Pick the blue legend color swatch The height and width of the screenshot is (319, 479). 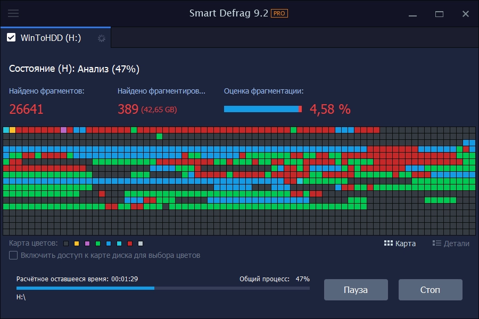click(x=109, y=244)
